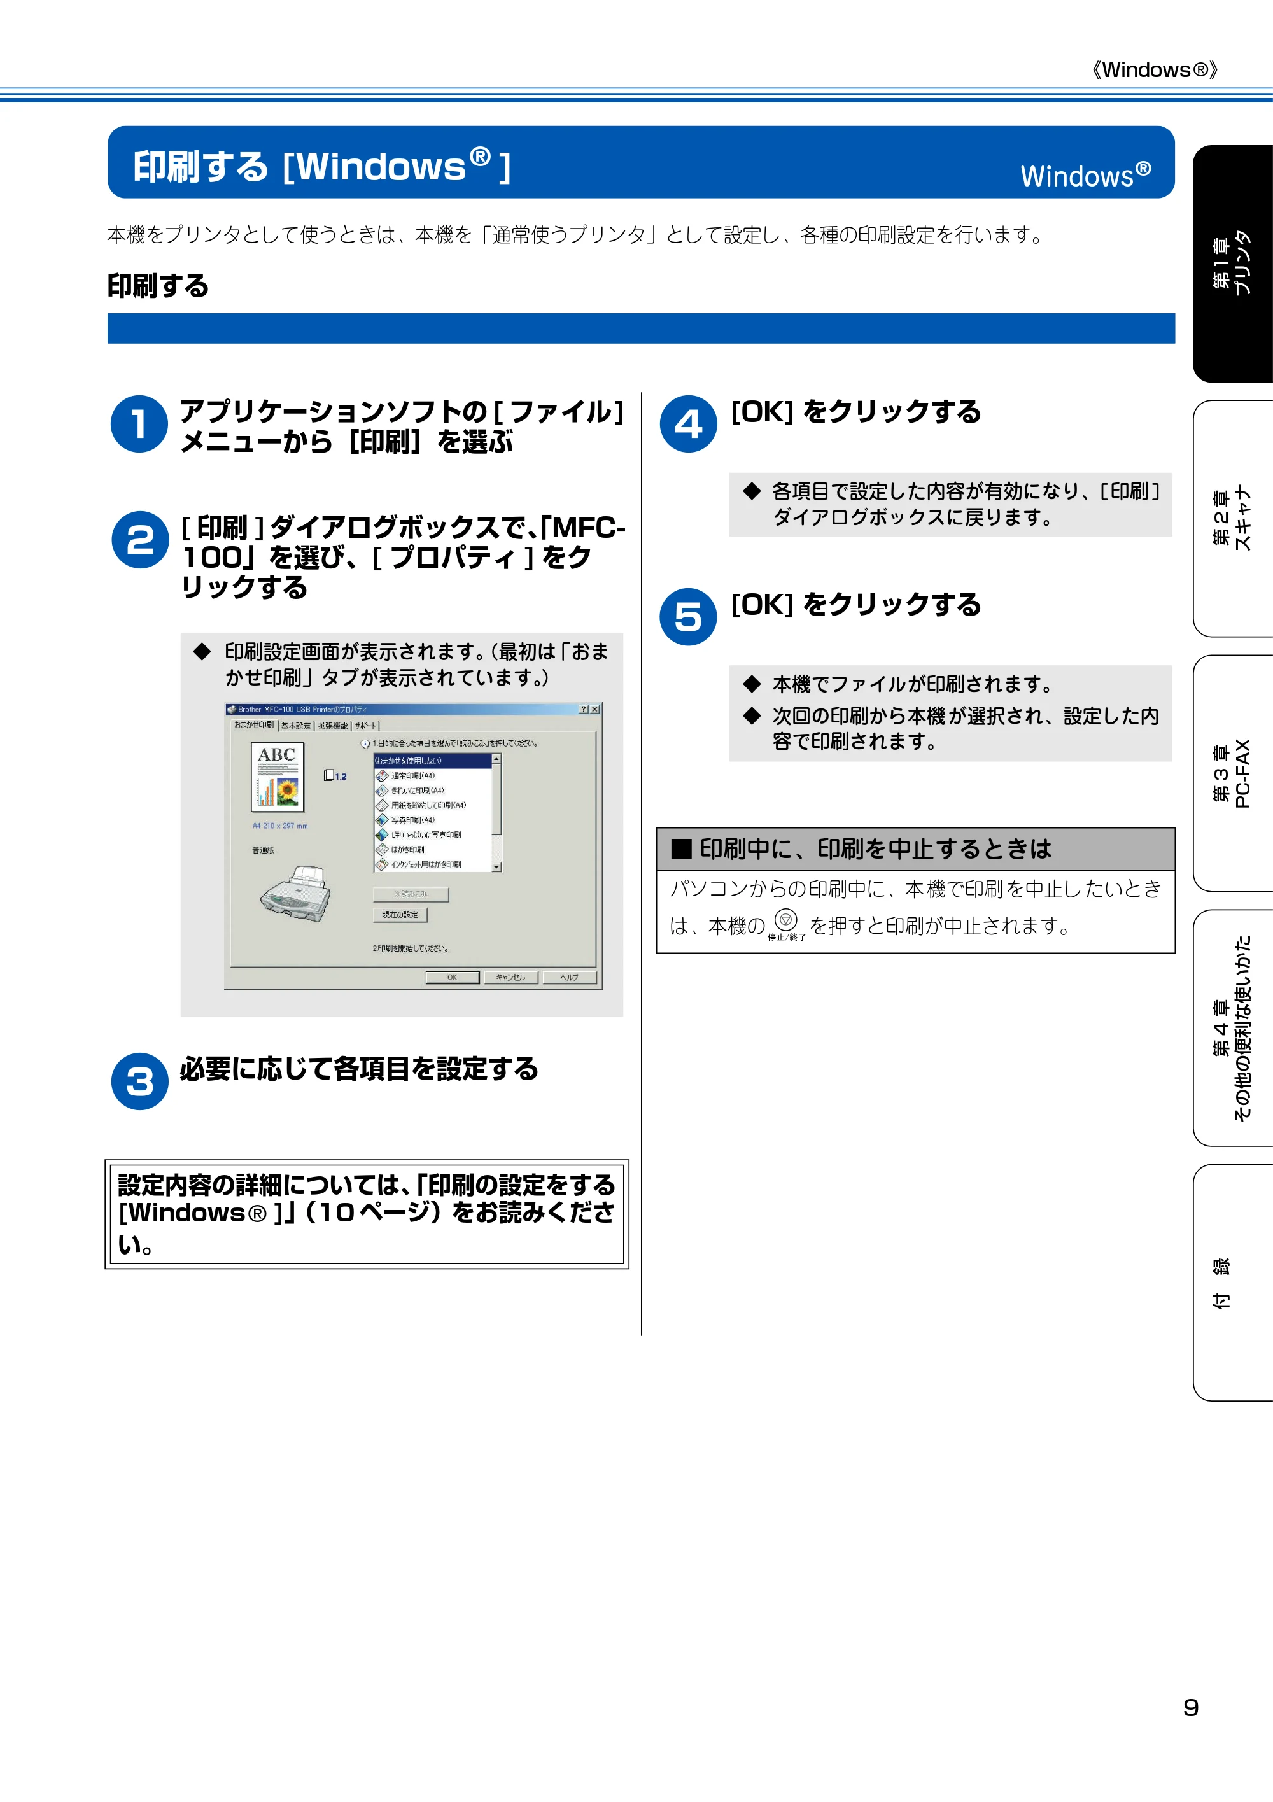Open the 拡張機能 tab
Viewport: 1273px width, 1802px height.
333,727
